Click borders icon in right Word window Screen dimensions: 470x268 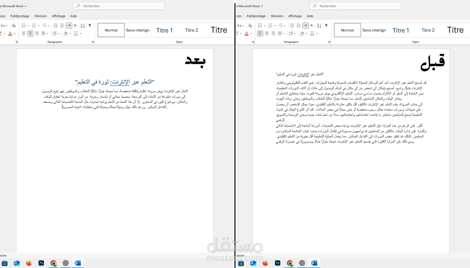point(312,33)
